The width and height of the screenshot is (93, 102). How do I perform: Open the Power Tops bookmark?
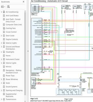(x=10, y=76)
